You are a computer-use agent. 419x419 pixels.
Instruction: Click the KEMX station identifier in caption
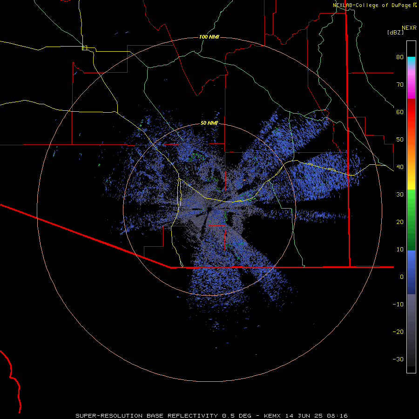[273, 416]
